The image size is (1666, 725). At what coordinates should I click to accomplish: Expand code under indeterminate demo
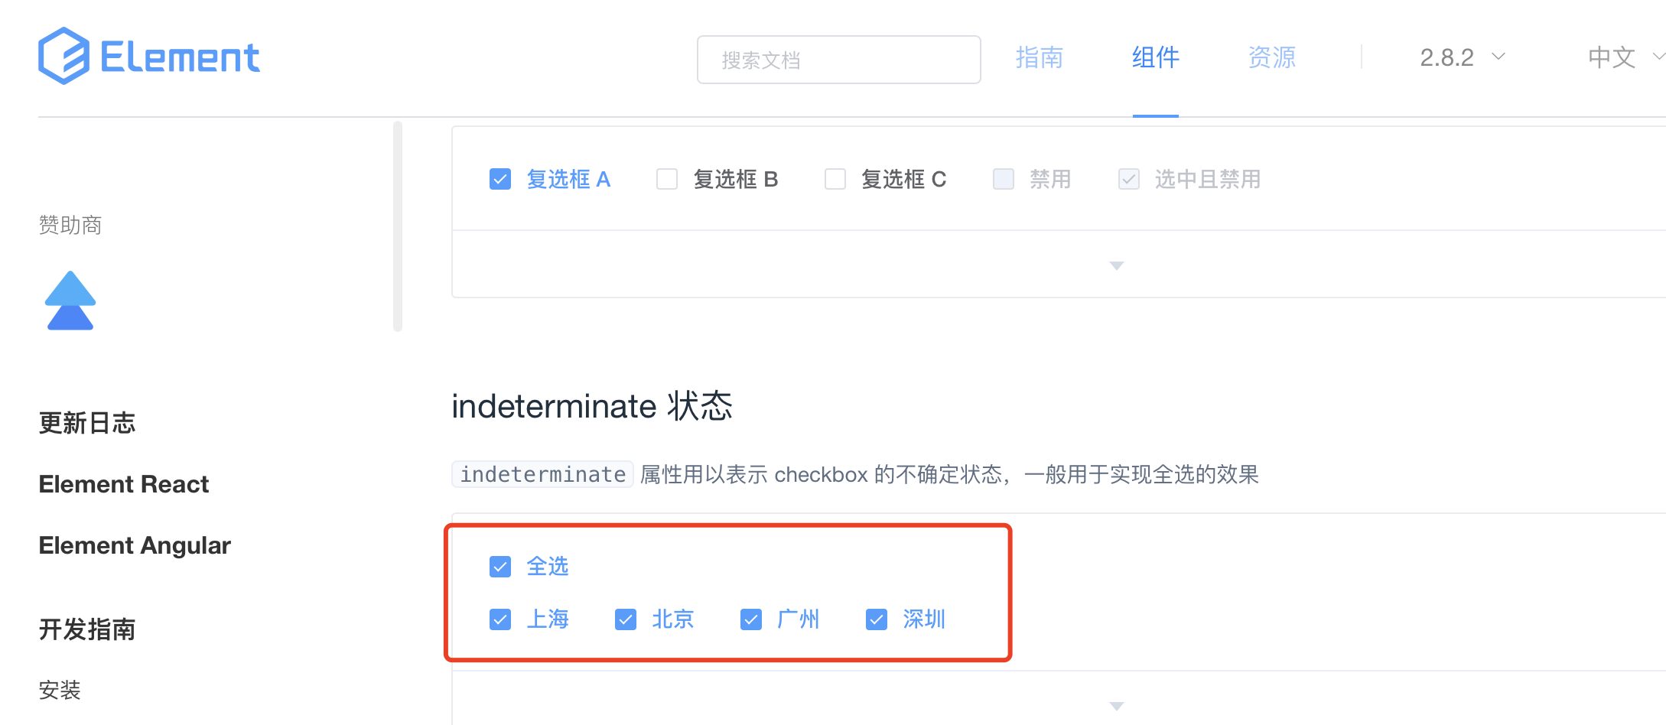[x=1116, y=706]
